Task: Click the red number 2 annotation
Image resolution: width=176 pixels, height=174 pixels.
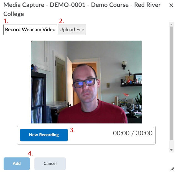Action: click(62, 21)
